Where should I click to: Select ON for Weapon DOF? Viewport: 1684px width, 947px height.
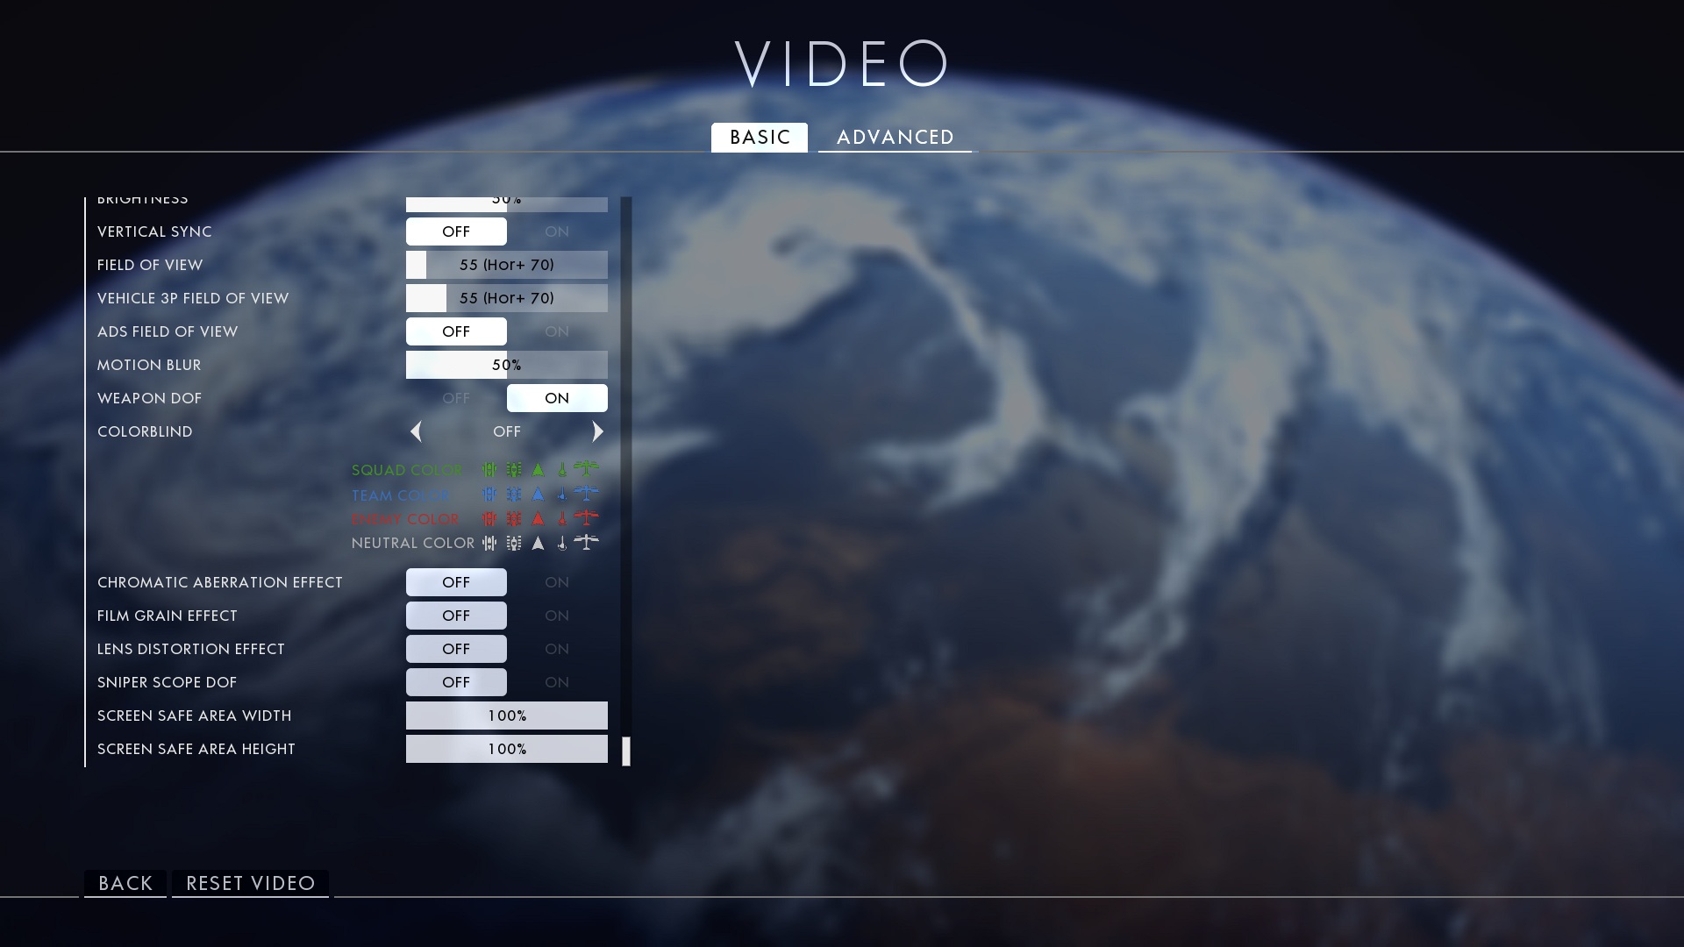(557, 398)
